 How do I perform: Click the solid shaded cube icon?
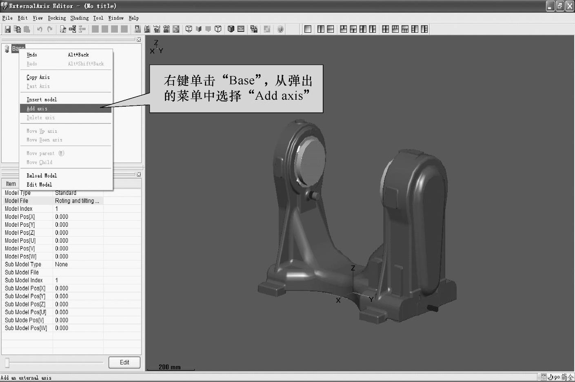[231, 29]
